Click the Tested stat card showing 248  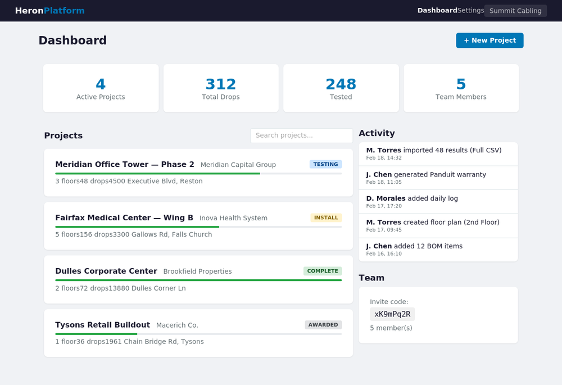pyautogui.click(x=341, y=88)
